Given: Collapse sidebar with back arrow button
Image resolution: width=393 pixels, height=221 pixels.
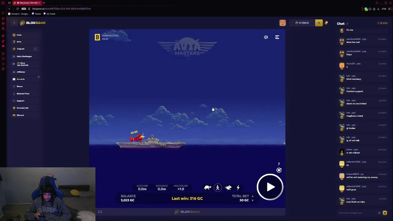Looking at the screenshot, I should pyautogui.click(x=14, y=23).
